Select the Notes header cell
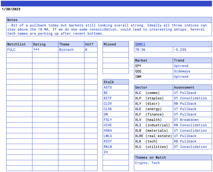Viewport: 213px width, 172px height. coord(109,20)
